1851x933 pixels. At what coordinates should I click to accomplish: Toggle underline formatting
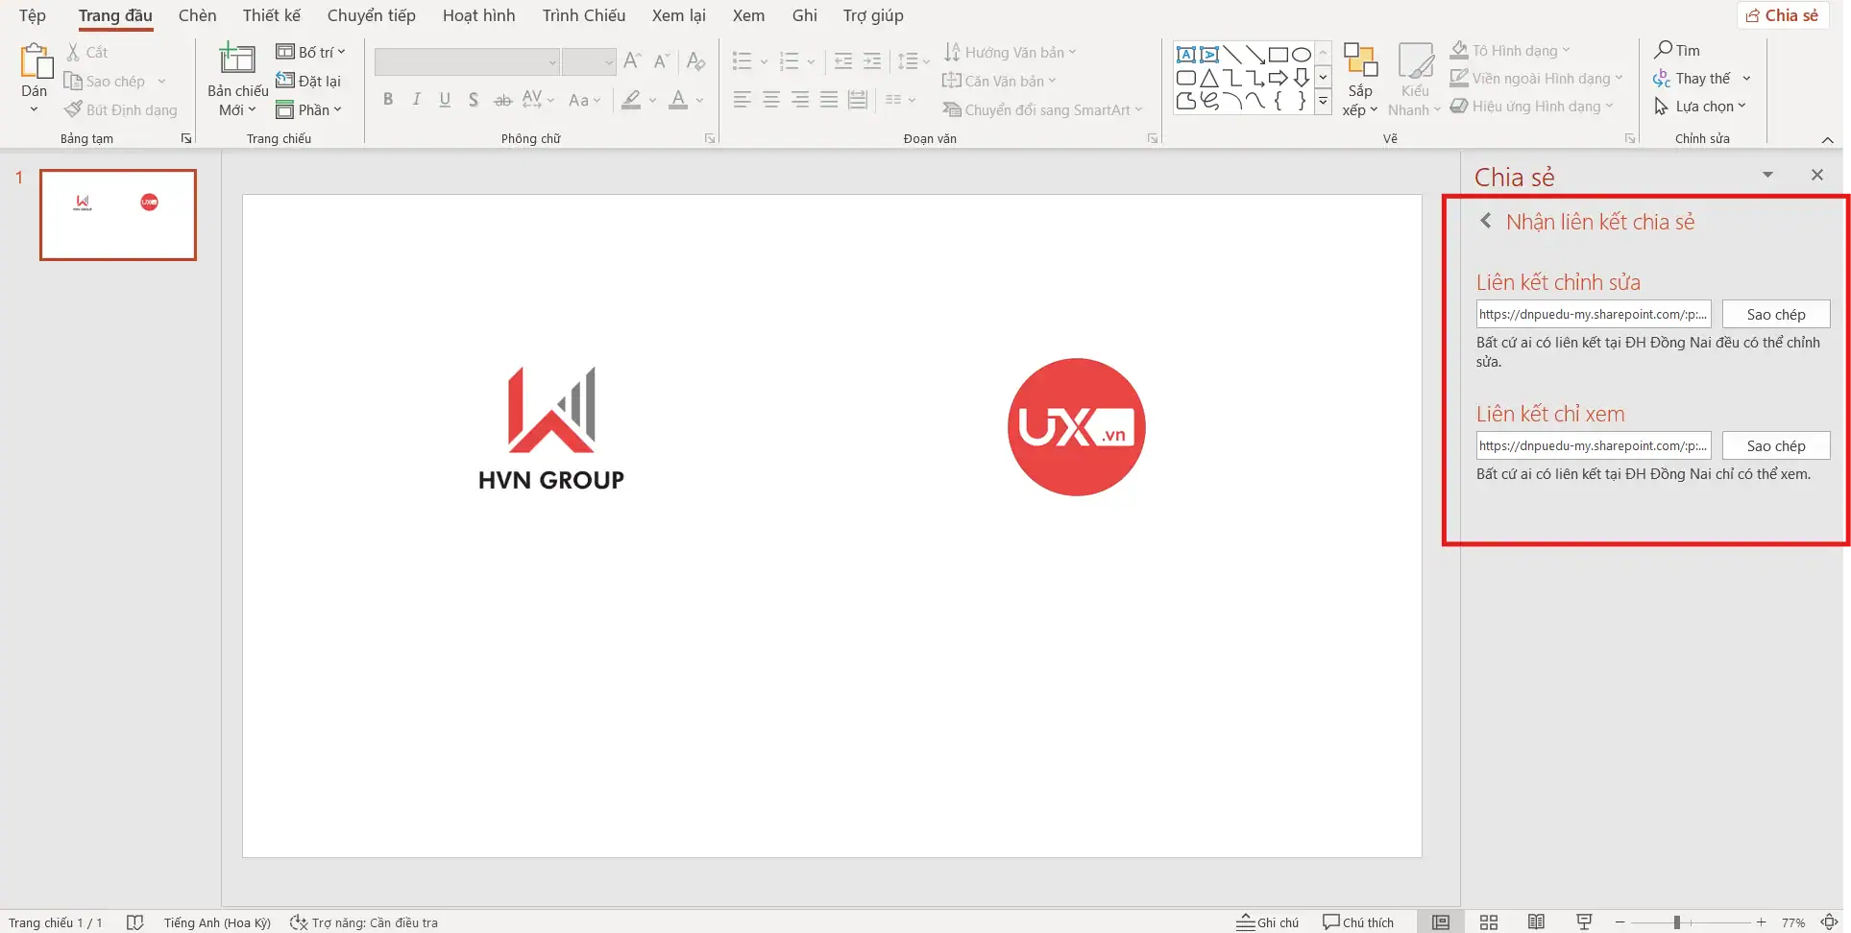click(444, 99)
